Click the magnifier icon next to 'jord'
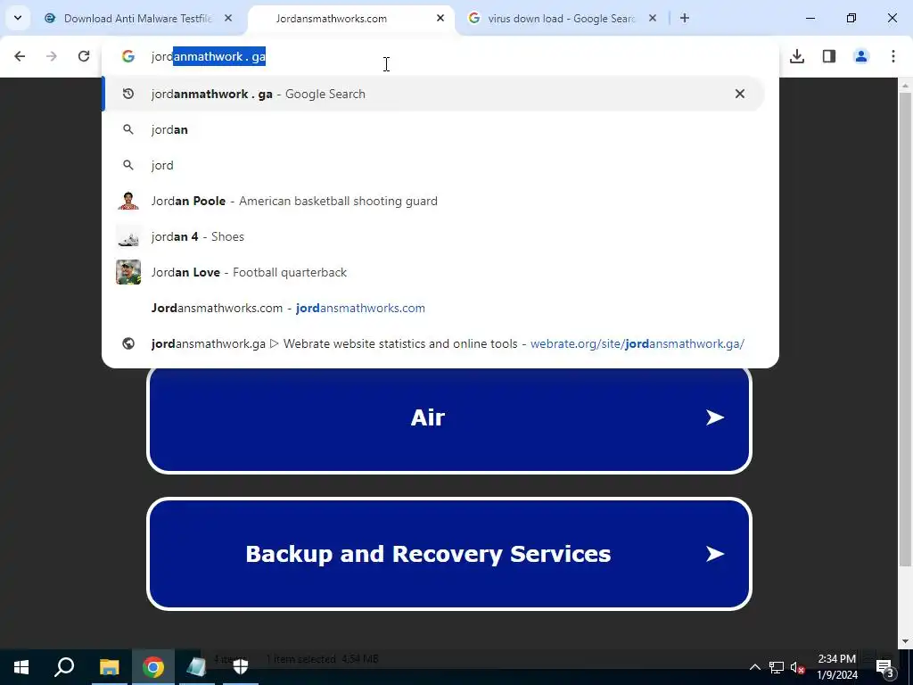Image resolution: width=913 pixels, height=685 pixels. [128, 165]
